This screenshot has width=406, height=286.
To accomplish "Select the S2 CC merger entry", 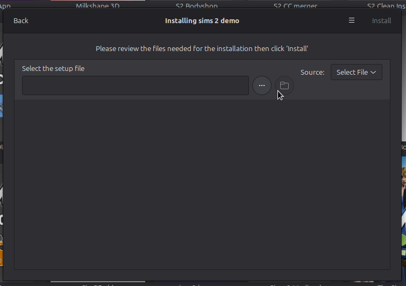I will tap(295, 6).
